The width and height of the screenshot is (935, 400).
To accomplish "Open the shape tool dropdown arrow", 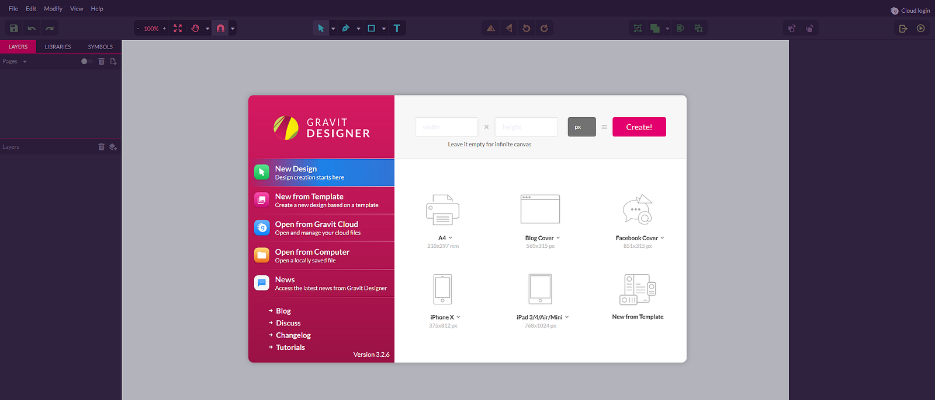I will tap(384, 28).
